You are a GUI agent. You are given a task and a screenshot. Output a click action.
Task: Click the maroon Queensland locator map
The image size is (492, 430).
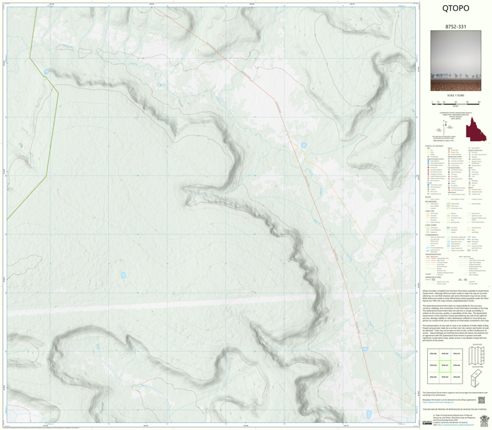click(476, 129)
